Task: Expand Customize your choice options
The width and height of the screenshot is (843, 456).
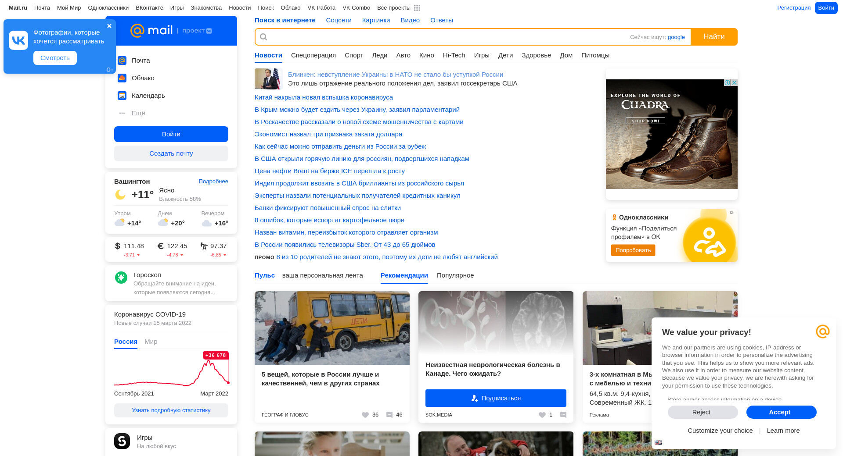Action: pos(720,431)
